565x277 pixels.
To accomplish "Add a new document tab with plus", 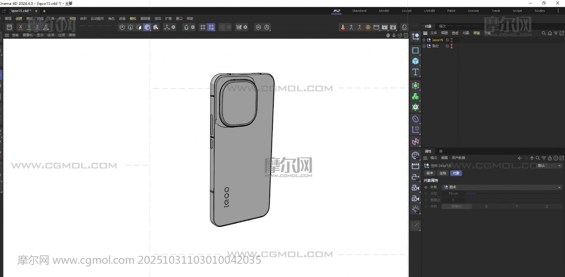I will click(x=44, y=11).
